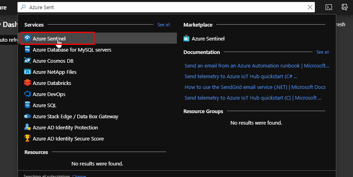Select the Azure Cosmos DB icon
The width and height of the screenshot is (353, 177).
(27, 61)
